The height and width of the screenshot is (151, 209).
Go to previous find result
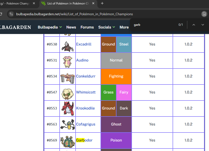(194, 25)
